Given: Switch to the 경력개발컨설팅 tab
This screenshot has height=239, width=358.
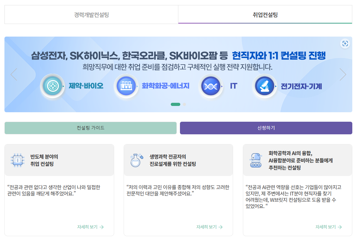Looking at the screenshot, I should (x=91, y=15).
